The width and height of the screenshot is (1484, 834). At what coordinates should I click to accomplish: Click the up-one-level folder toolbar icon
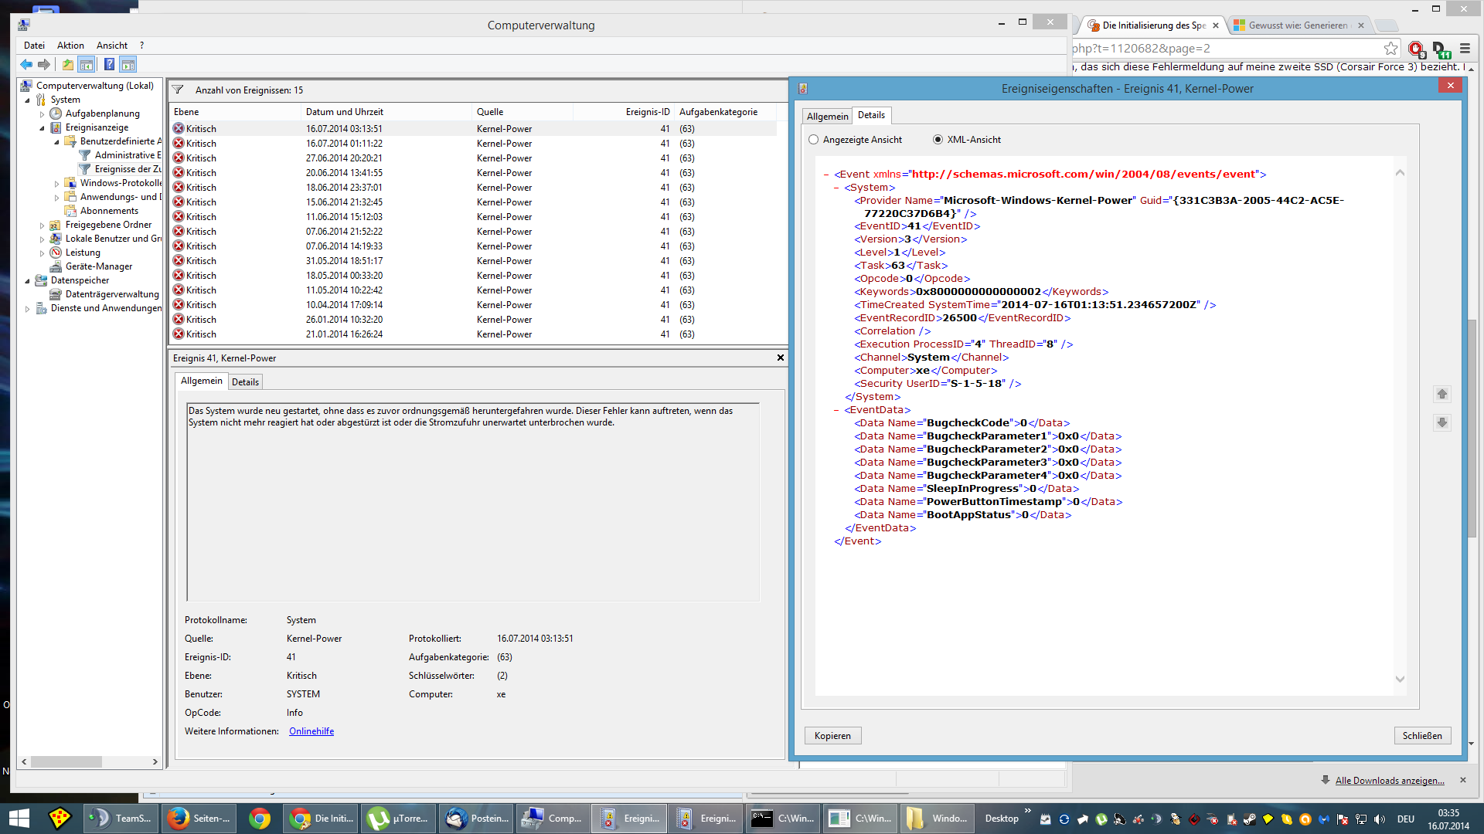(68, 65)
